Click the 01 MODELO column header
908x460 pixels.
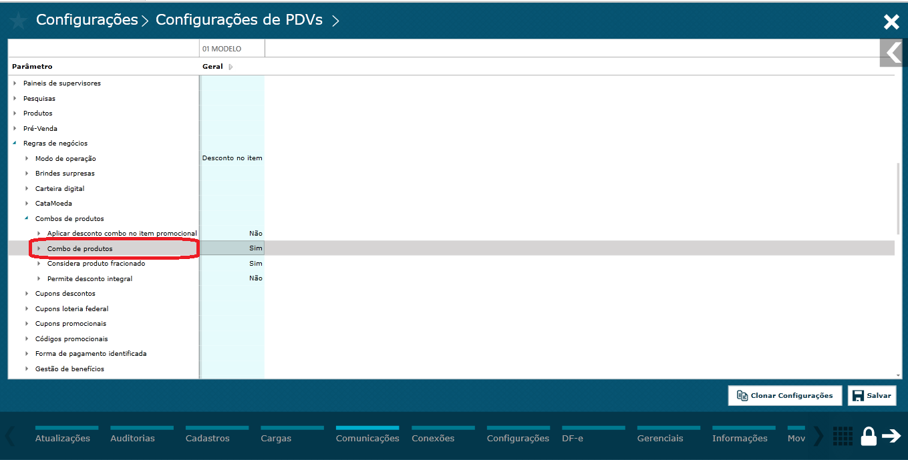click(x=233, y=49)
